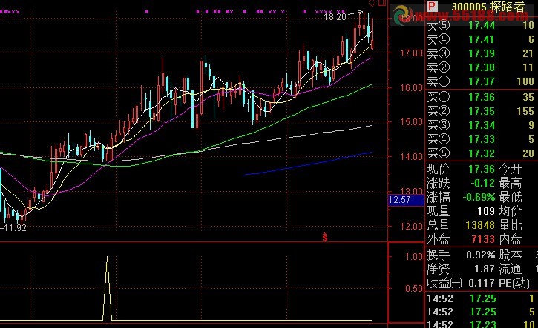Click the 总量 value 13848
Screen dimensions: 538x328
pyautogui.click(x=480, y=225)
